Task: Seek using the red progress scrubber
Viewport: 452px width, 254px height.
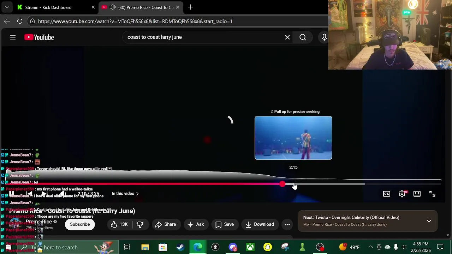Action: [x=282, y=184]
